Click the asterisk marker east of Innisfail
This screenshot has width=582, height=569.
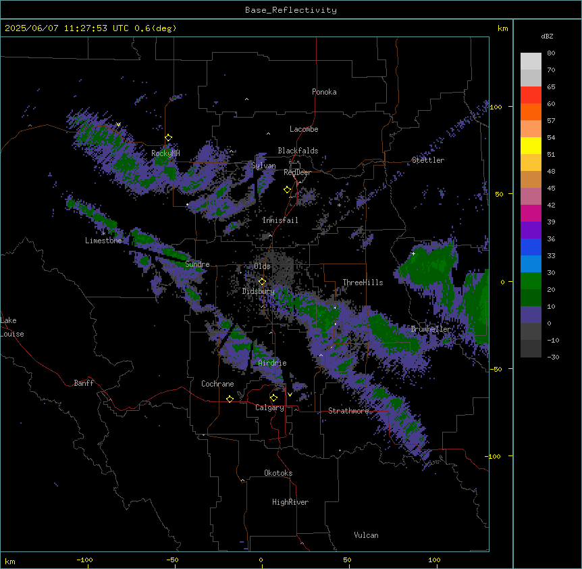click(x=339, y=205)
